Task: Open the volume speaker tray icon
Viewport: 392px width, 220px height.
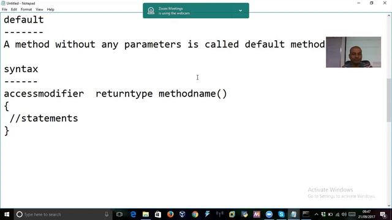Action: (x=344, y=215)
